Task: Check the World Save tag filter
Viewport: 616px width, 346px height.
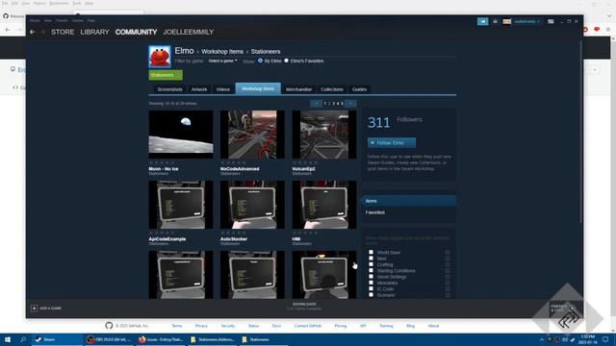Action: click(371, 252)
